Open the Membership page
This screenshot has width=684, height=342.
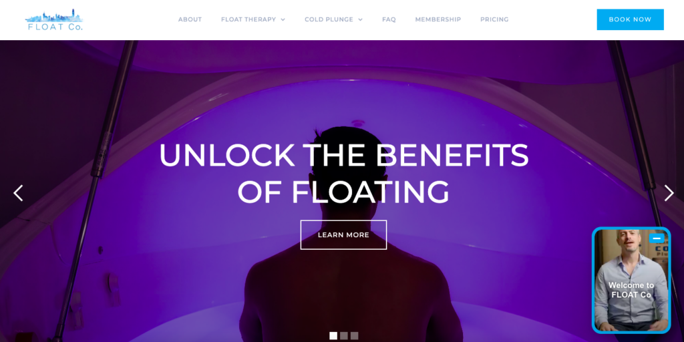click(x=438, y=19)
